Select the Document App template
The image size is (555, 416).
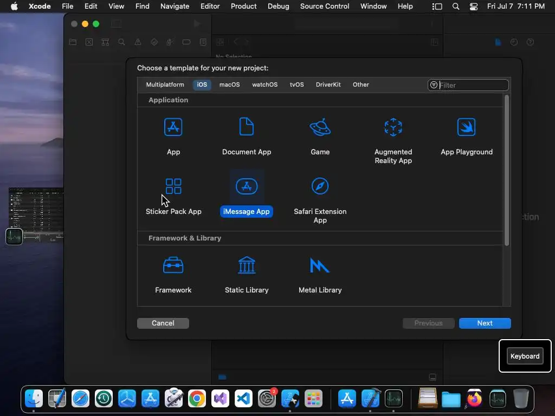(247, 136)
